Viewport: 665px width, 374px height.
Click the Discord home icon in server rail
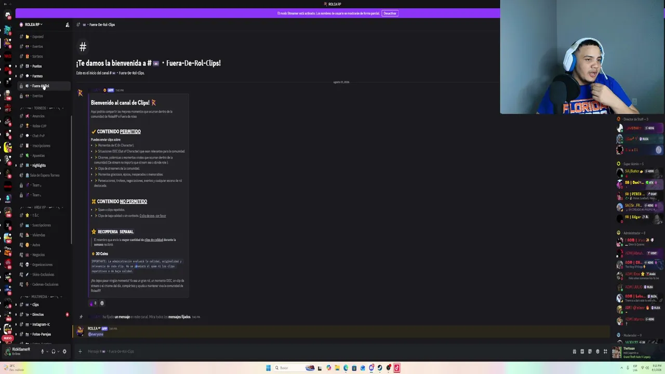point(8,15)
